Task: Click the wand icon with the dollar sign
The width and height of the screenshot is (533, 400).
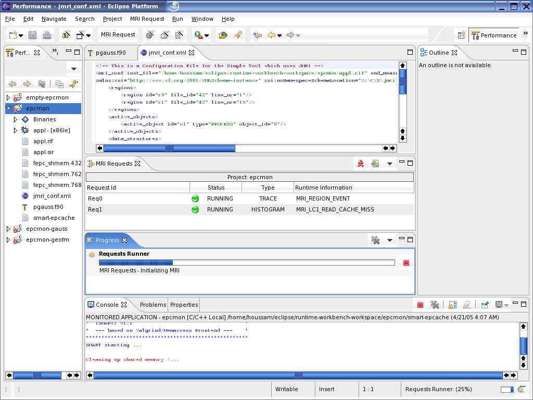Action: [x=66, y=35]
